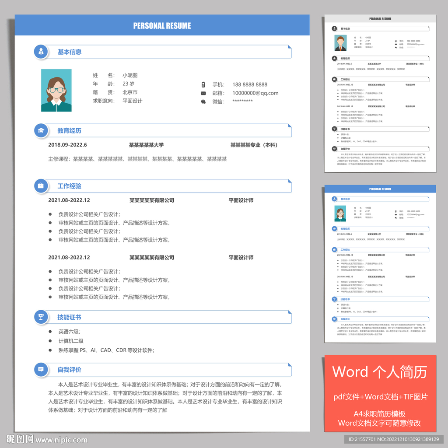Select the PERSONAL RESUME header banner
Screen dimensions: 448x448
click(x=162, y=26)
